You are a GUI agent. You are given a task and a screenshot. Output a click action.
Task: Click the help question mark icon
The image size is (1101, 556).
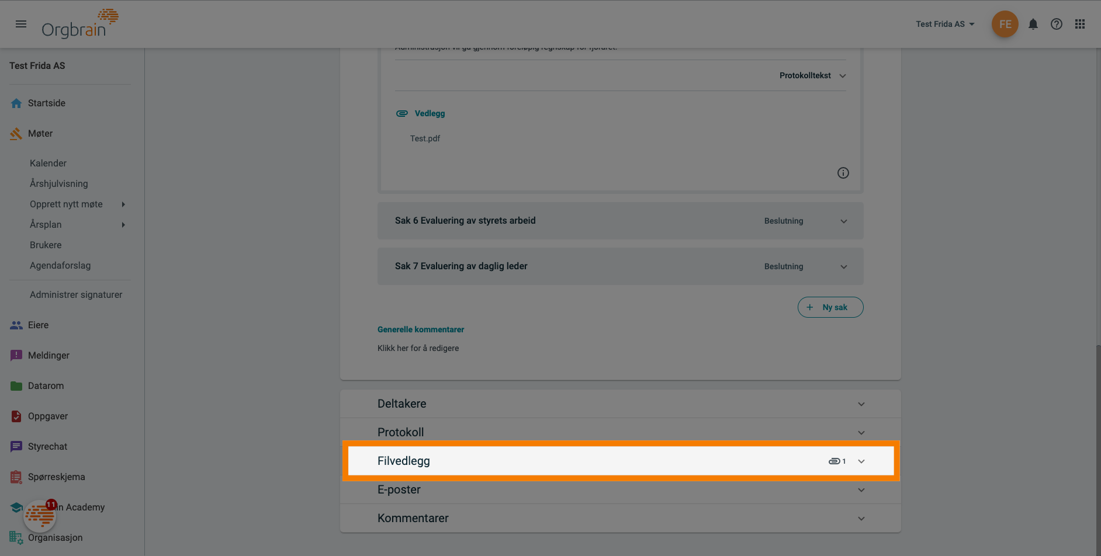pyautogui.click(x=1057, y=24)
